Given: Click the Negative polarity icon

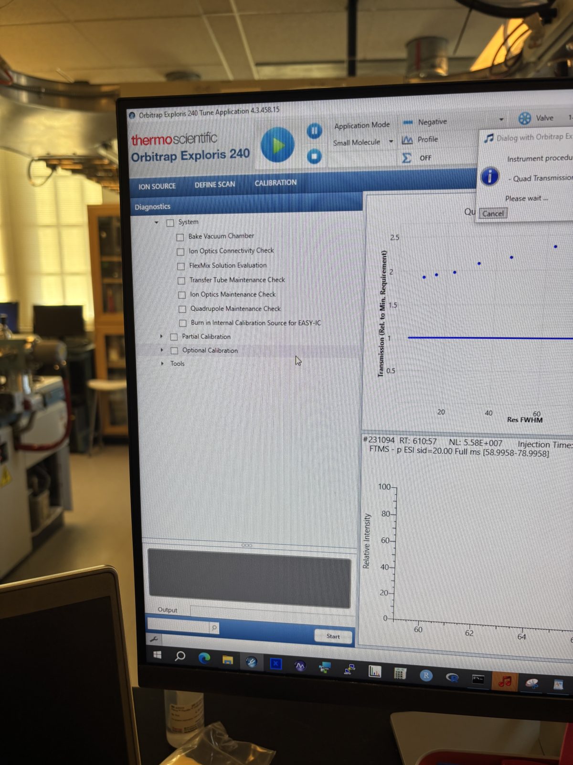Looking at the screenshot, I should [407, 122].
